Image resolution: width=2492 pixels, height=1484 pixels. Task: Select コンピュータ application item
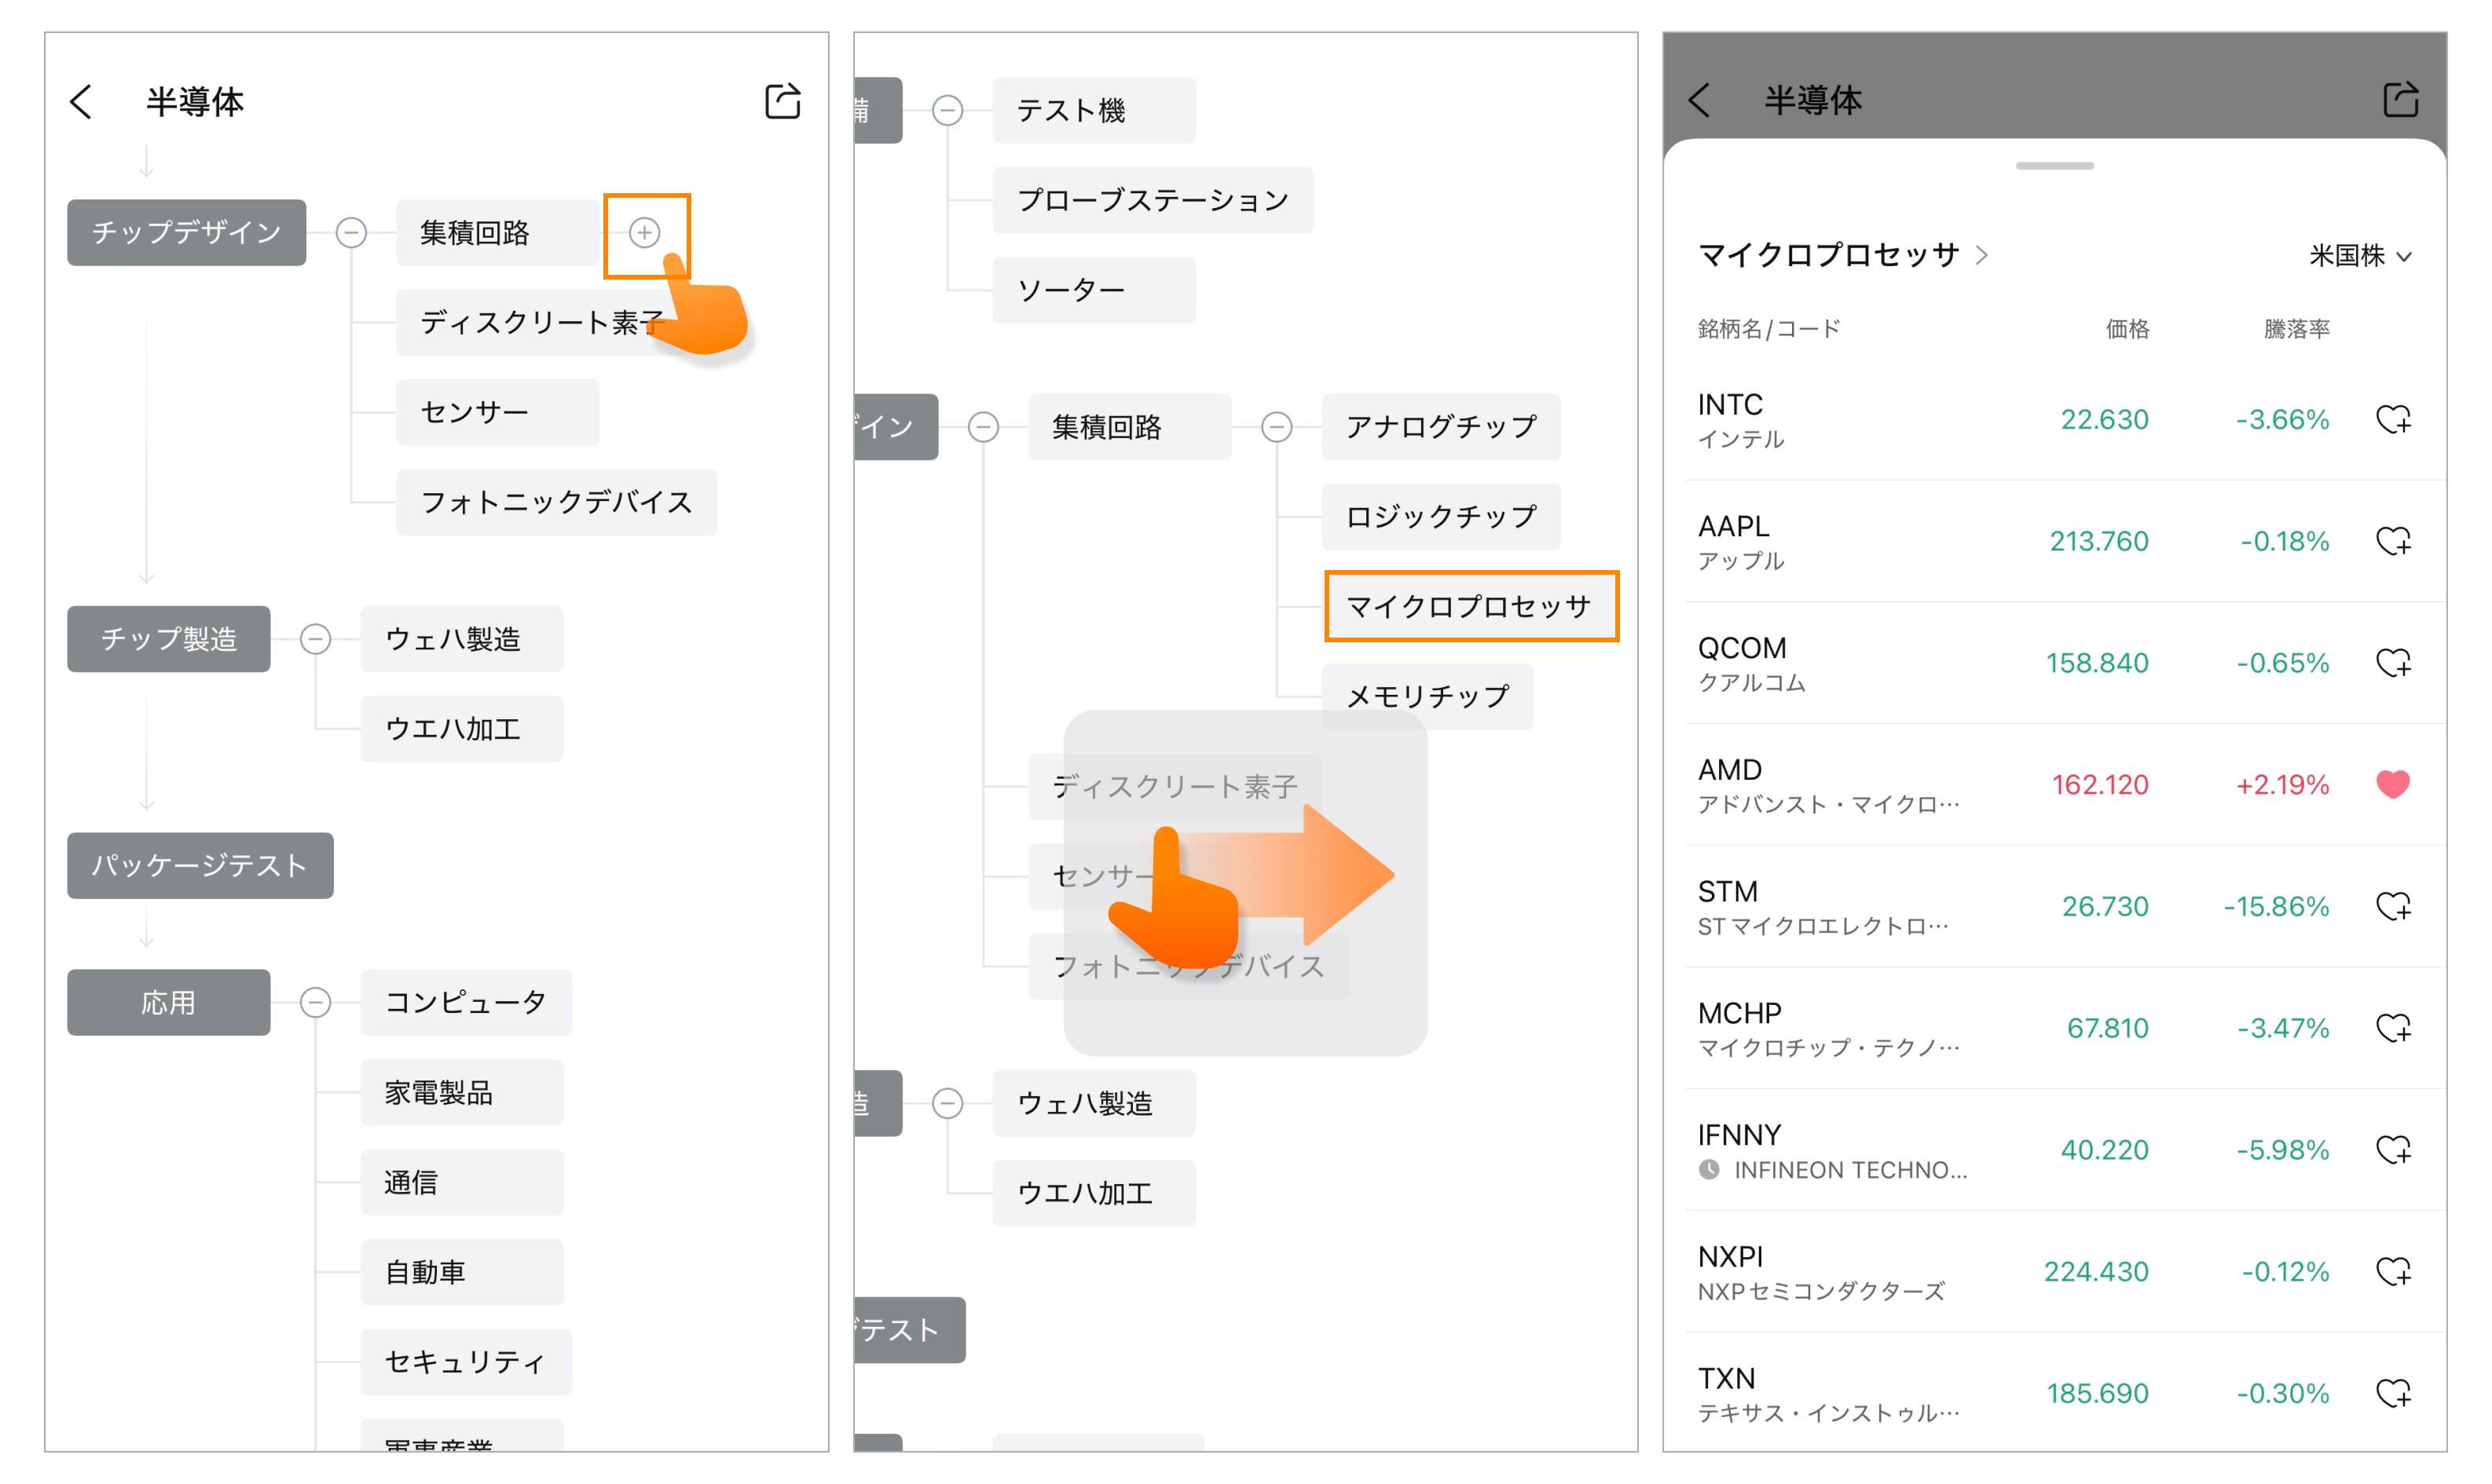point(466,1002)
